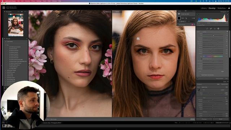Select the Mask 1 thumbnail
231x130 pixels.
point(179,18)
